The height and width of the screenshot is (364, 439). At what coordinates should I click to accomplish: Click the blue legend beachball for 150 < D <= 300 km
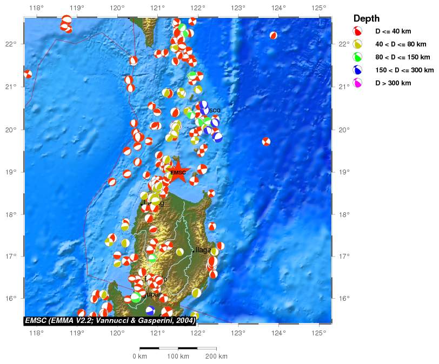click(357, 70)
